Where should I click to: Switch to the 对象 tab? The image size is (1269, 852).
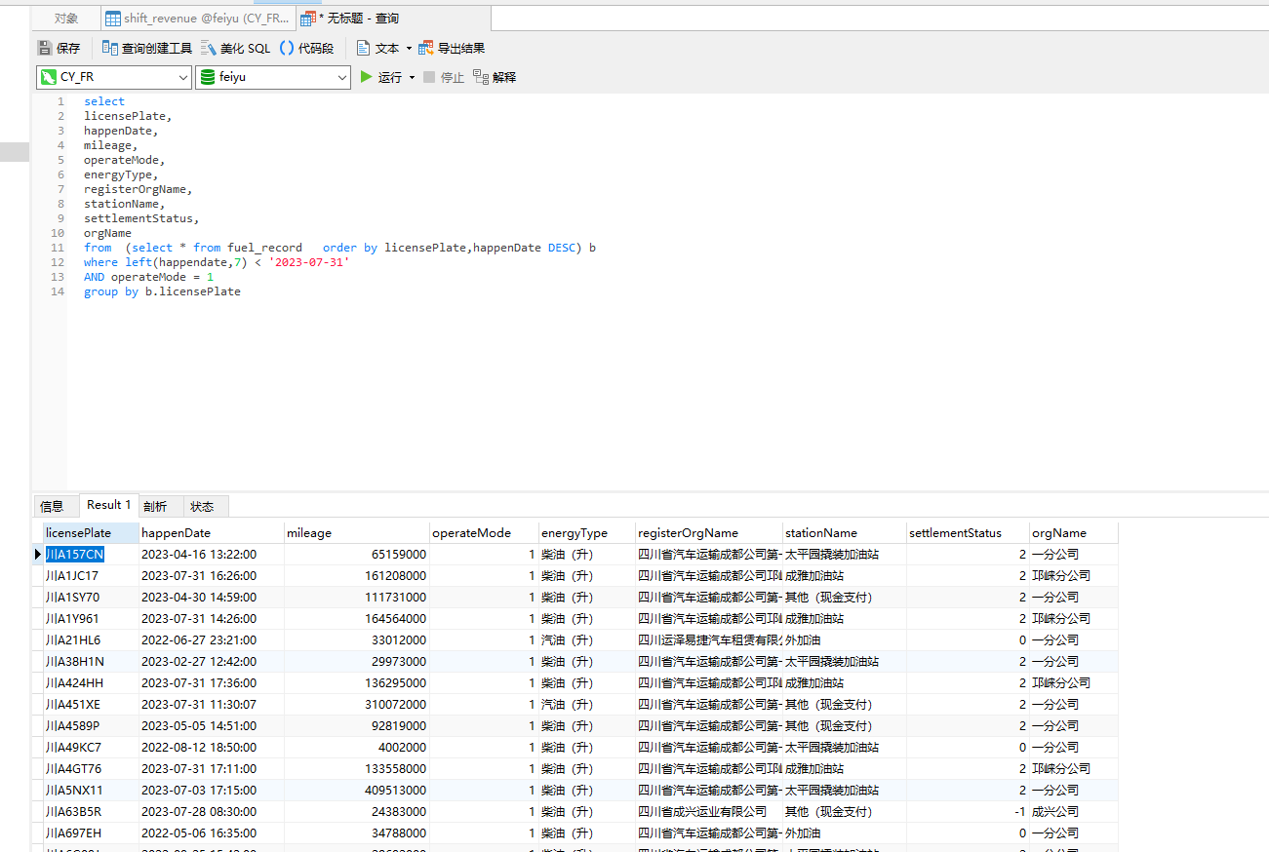pyautogui.click(x=66, y=19)
